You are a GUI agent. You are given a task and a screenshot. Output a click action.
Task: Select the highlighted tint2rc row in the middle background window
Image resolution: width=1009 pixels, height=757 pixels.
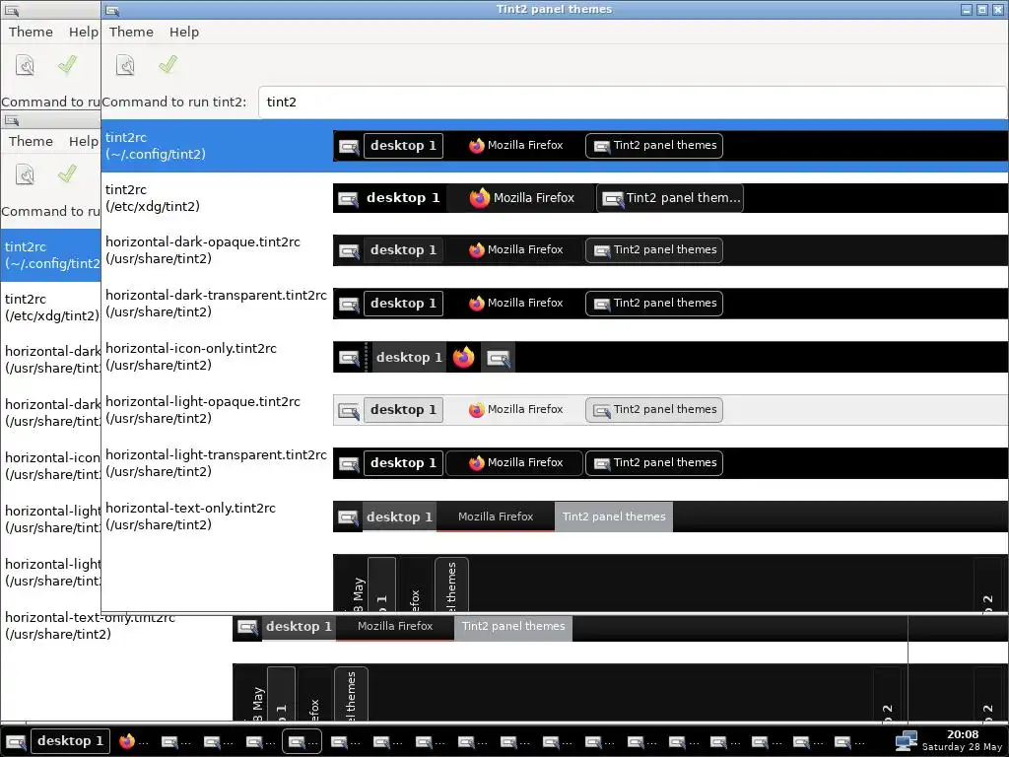(x=51, y=255)
